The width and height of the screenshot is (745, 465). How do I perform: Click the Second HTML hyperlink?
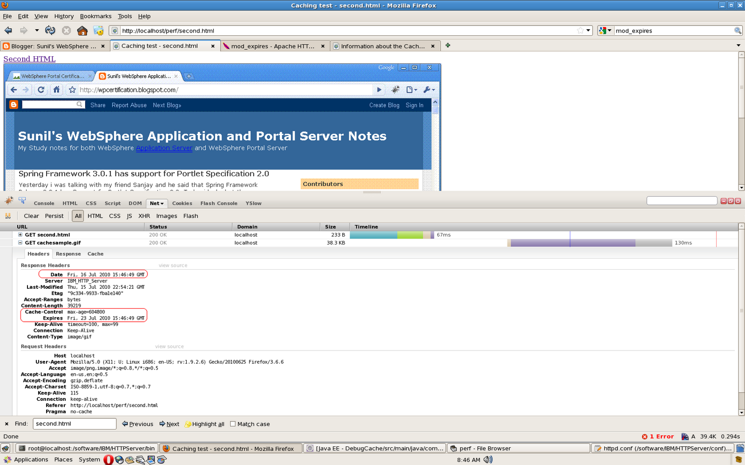pos(29,59)
